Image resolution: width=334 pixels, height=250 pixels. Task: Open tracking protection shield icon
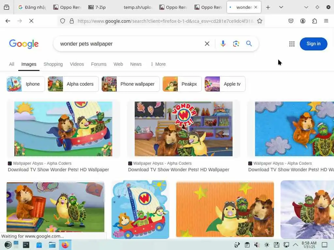coord(62,21)
